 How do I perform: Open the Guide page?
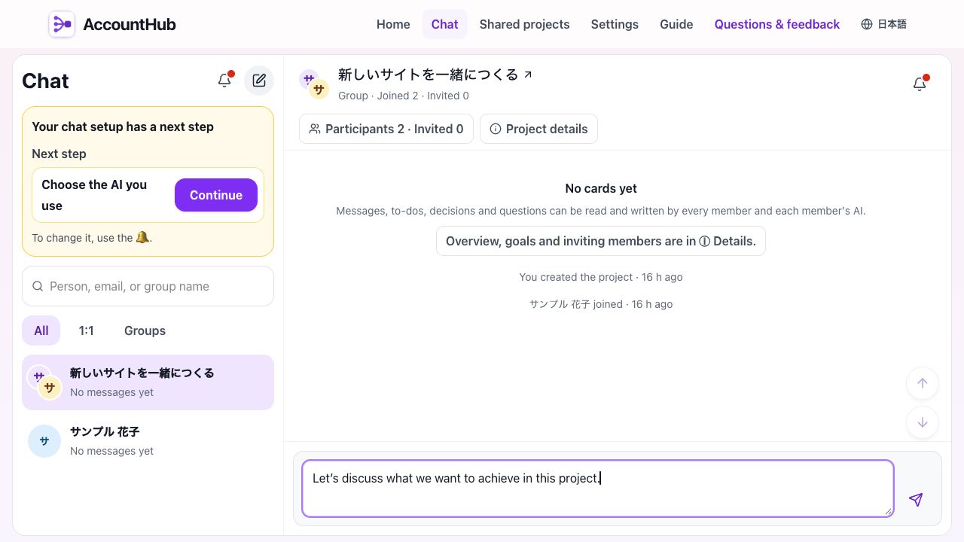[x=676, y=24]
